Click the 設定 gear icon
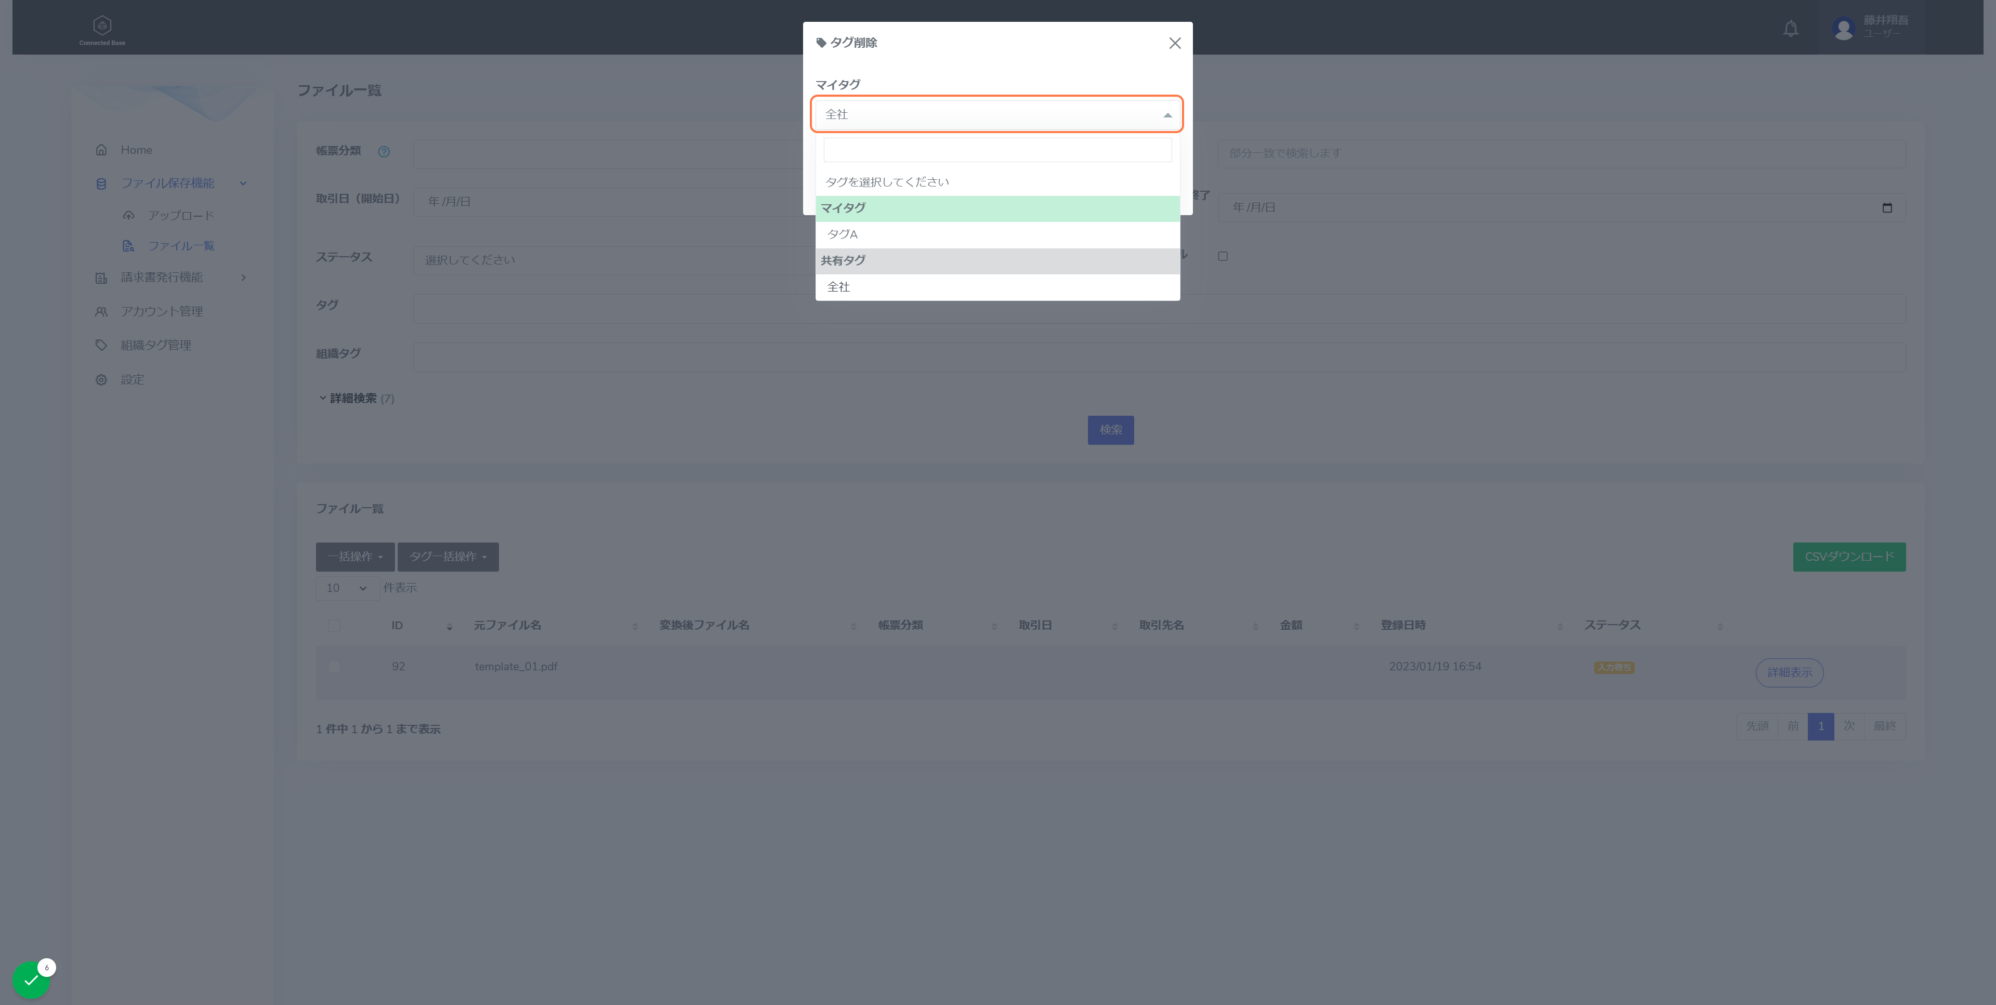Image resolution: width=1996 pixels, height=1005 pixels. [101, 380]
